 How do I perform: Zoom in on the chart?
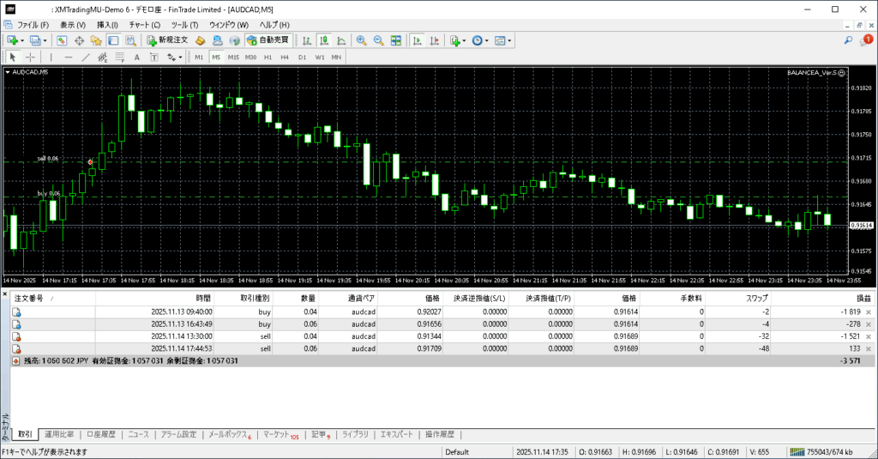pos(361,40)
